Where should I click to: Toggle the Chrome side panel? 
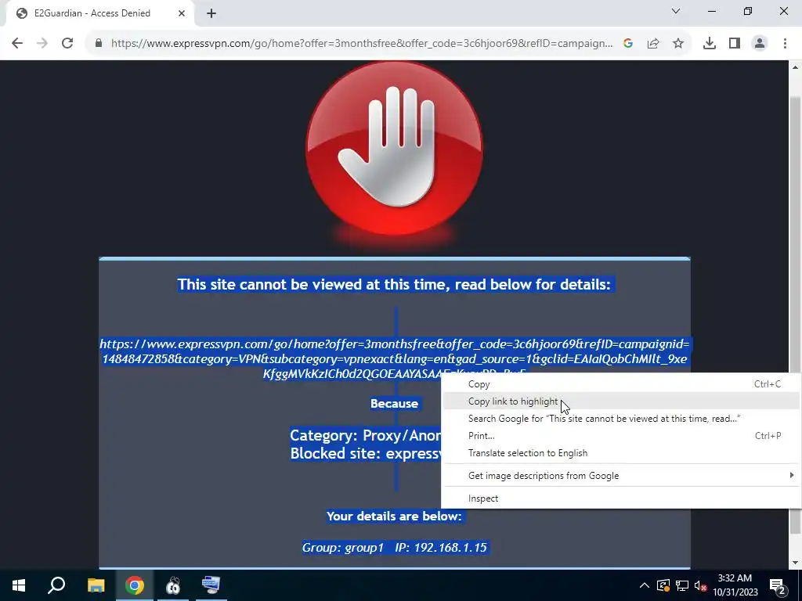734,44
